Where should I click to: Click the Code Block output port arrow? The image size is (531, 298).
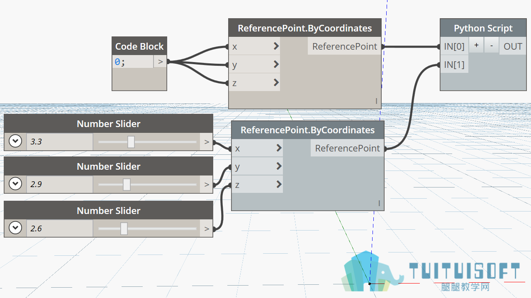[x=160, y=62]
